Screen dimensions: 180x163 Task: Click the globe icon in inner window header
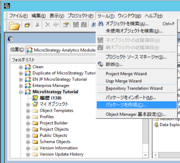(11, 39)
